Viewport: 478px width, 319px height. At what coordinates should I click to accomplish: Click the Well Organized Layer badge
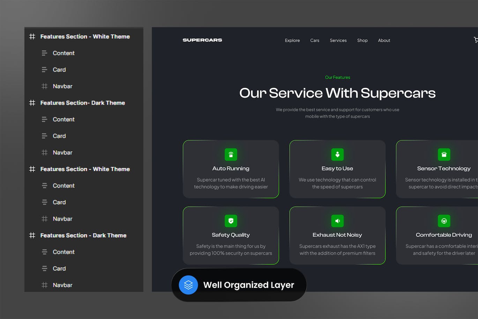pyautogui.click(x=248, y=285)
